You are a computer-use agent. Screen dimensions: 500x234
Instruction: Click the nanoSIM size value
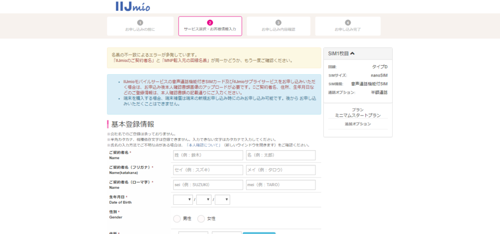tap(379, 76)
